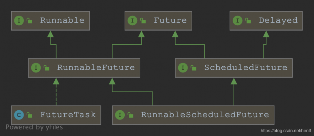
Task: Select the RunnableFuture node label
Action: (96, 68)
